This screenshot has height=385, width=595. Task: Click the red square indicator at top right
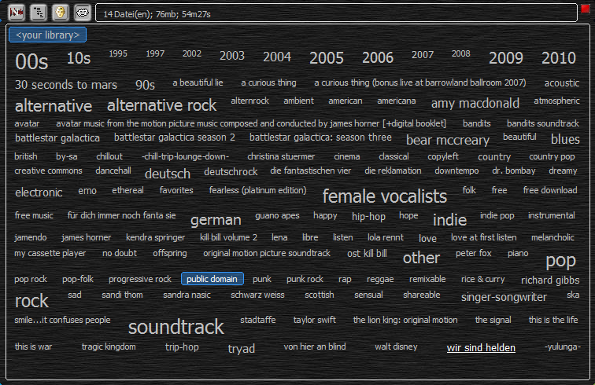point(585,9)
